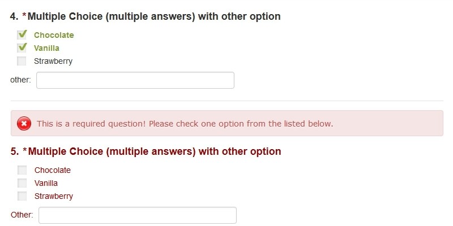Click the question 4 heading title
This screenshot has width=453, height=226.
tap(146, 16)
